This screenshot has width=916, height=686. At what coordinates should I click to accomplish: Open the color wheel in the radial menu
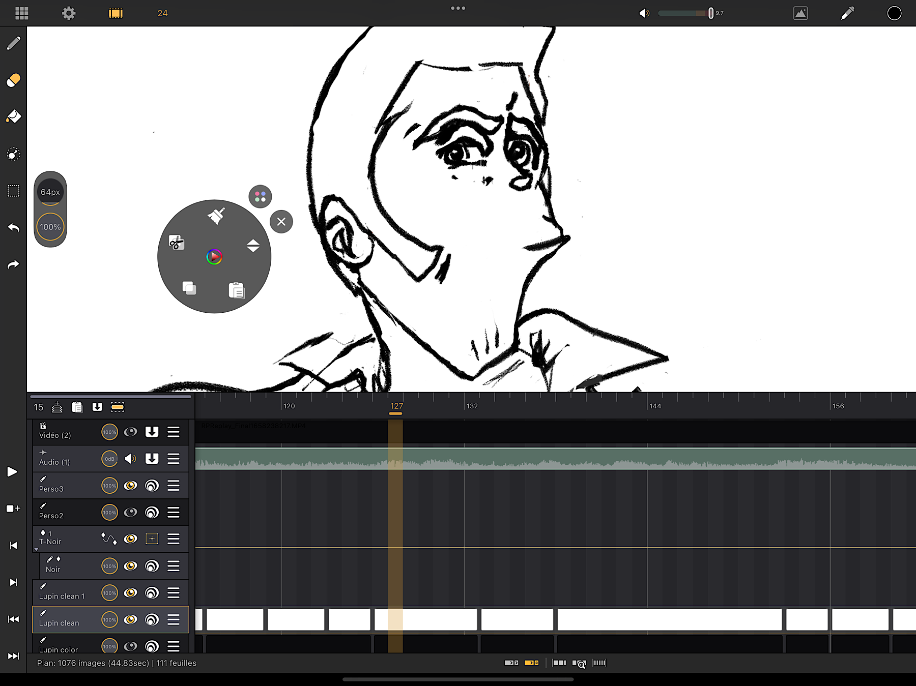[x=214, y=257]
